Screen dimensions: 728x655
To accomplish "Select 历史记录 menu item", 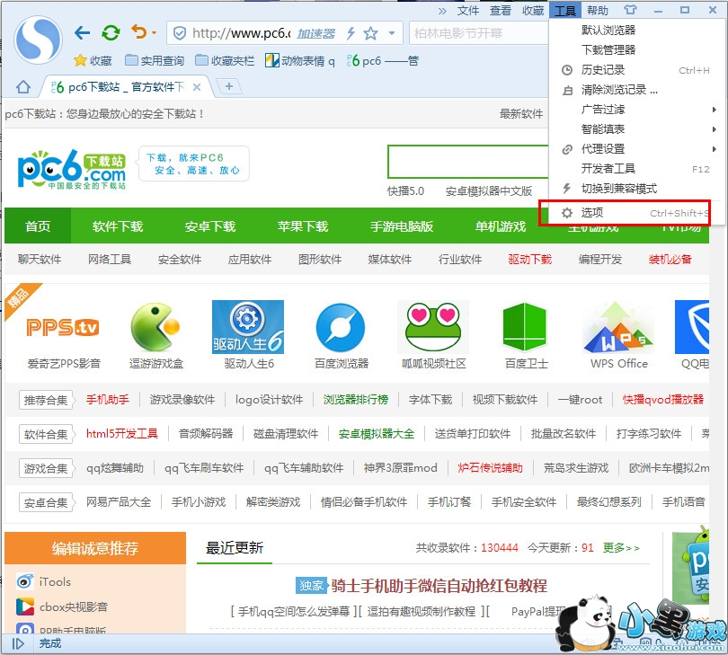I will tap(636, 70).
